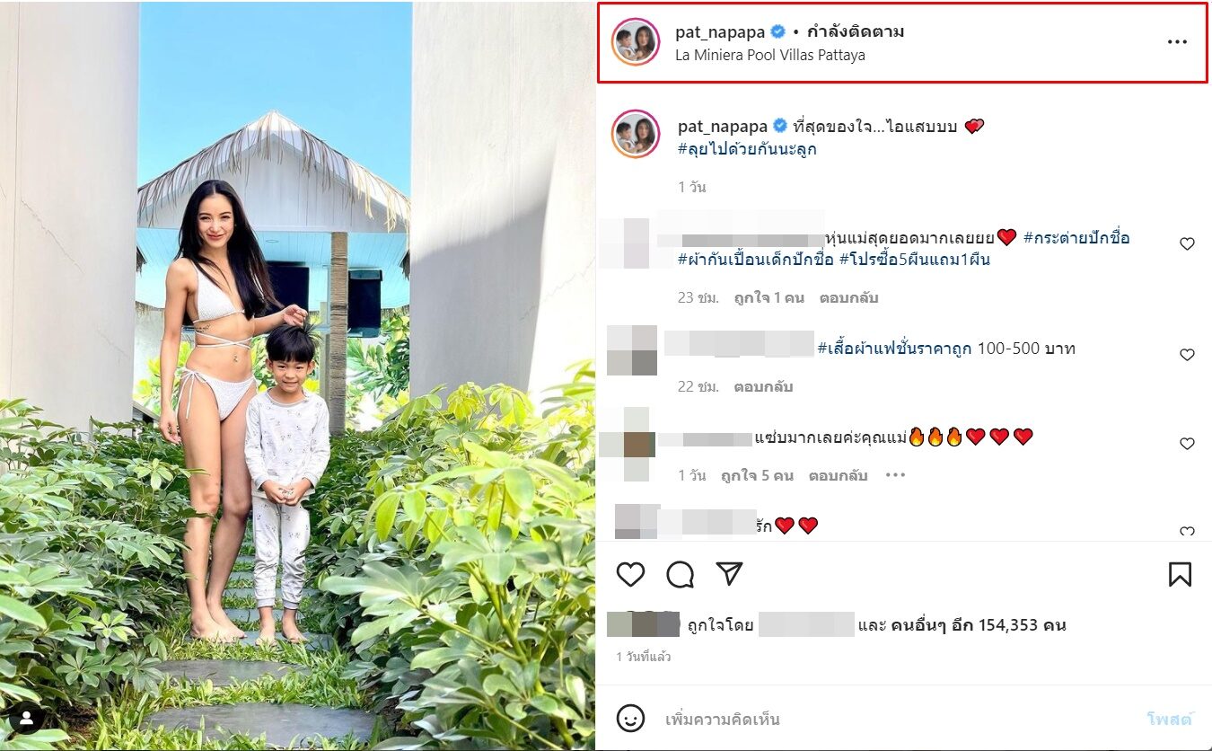Open La Miniera Pool Villas Pattaya location
This screenshot has height=751, width=1212.
pyautogui.click(x=770, y=55)
